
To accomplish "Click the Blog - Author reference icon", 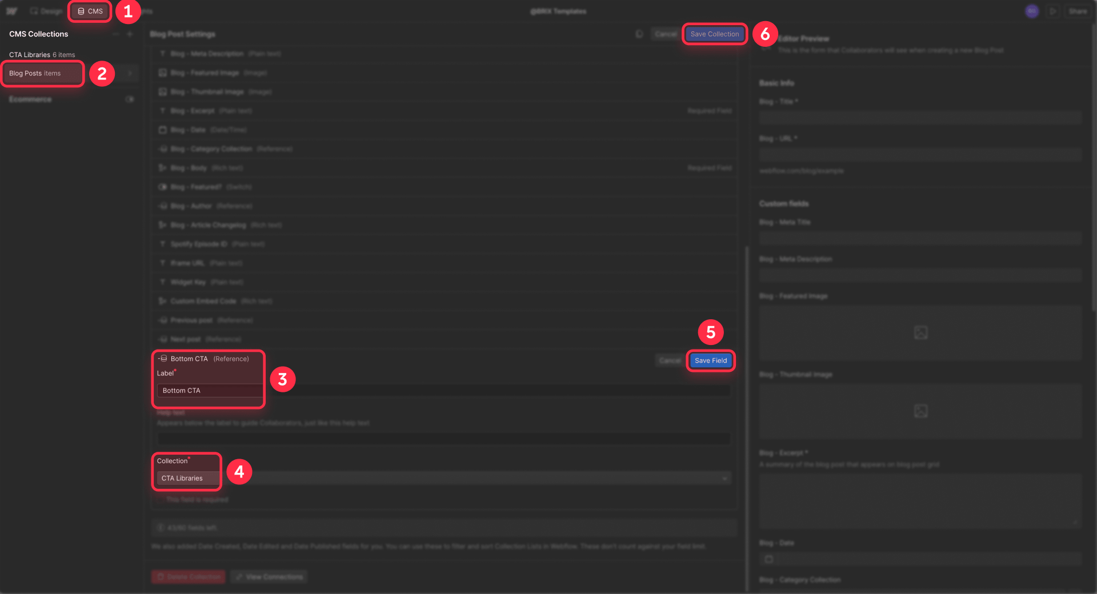I will (163, 206).
